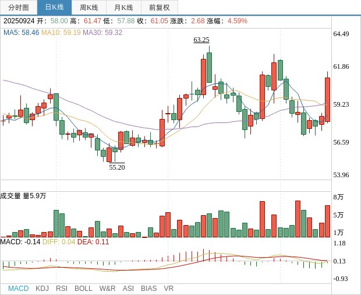
Task: Click the closing price 61.05
Action: (160, 21)
